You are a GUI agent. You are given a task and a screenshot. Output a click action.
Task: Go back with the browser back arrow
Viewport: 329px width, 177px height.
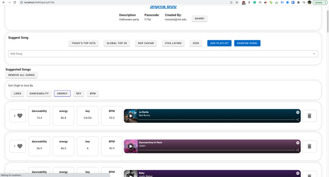[4, 2]
